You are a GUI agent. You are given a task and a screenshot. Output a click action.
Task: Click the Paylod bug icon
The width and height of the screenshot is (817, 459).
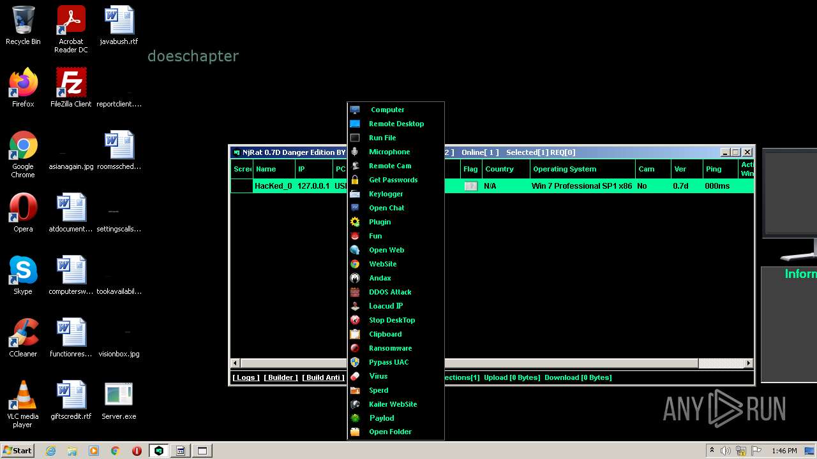(x=355, y=418)
